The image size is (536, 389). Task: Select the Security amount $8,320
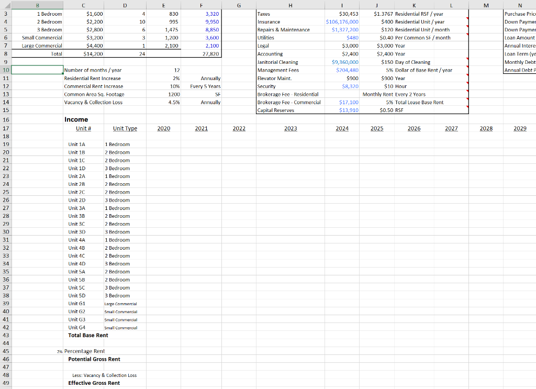tap(342, 86)
